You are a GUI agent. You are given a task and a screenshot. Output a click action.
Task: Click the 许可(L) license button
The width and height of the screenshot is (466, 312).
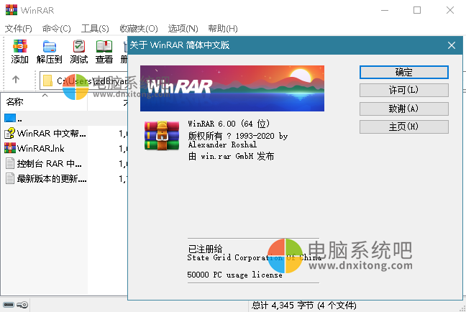(x=404, y=90)
